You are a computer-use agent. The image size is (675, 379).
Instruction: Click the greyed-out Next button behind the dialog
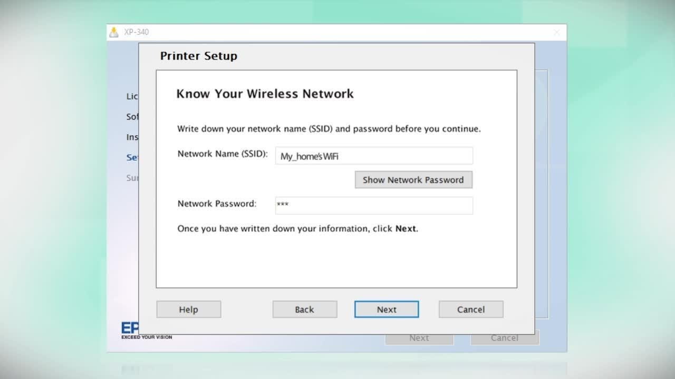pos(419,338)
